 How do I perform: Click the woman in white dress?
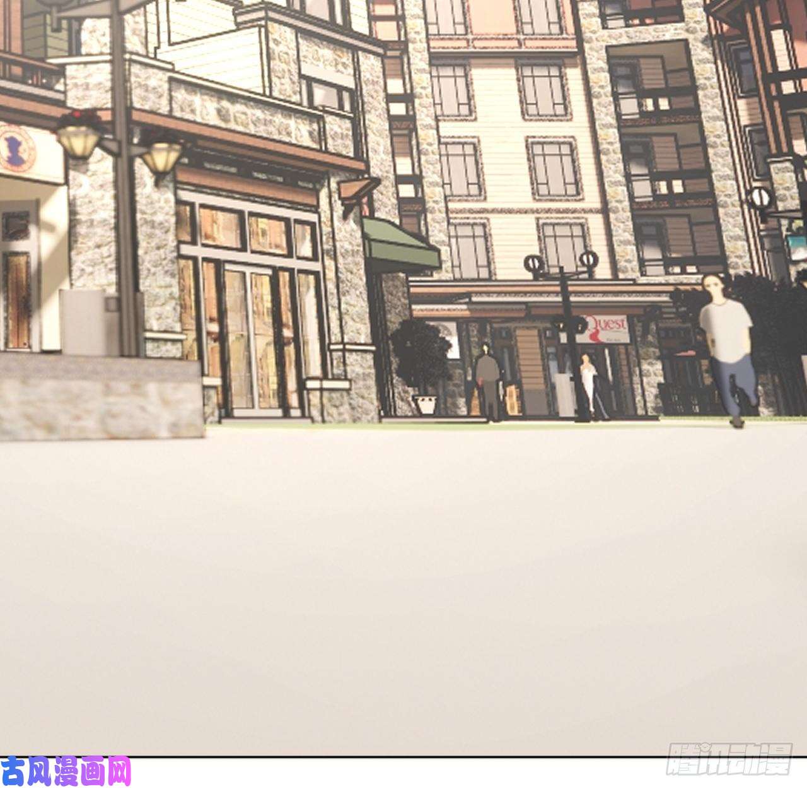pos(589,384)
